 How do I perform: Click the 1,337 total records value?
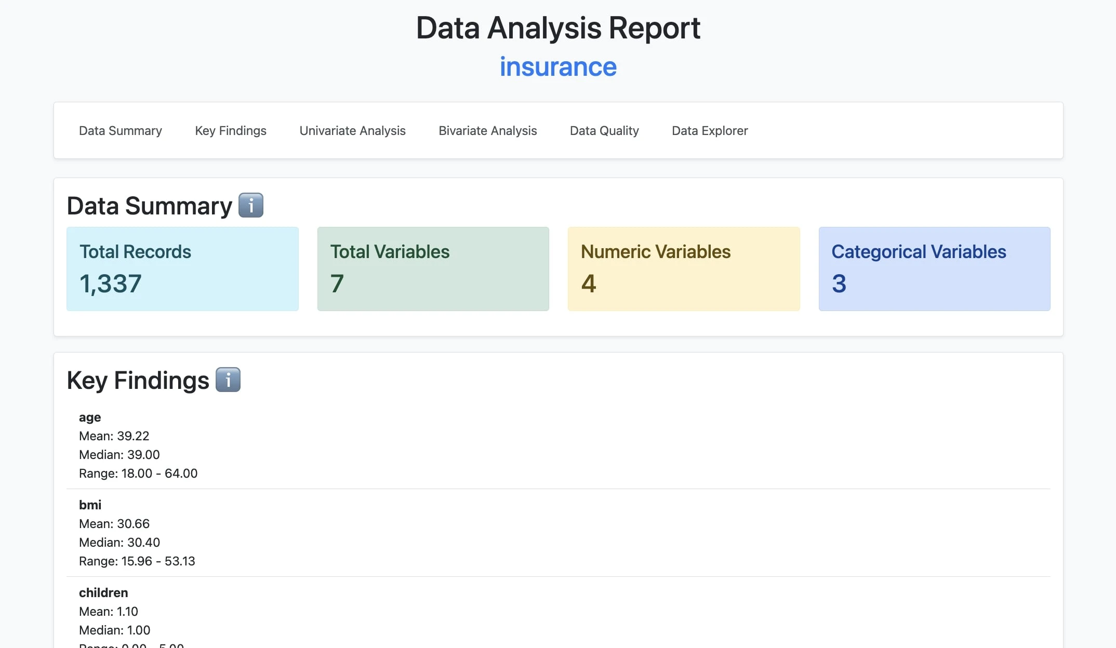110,283
